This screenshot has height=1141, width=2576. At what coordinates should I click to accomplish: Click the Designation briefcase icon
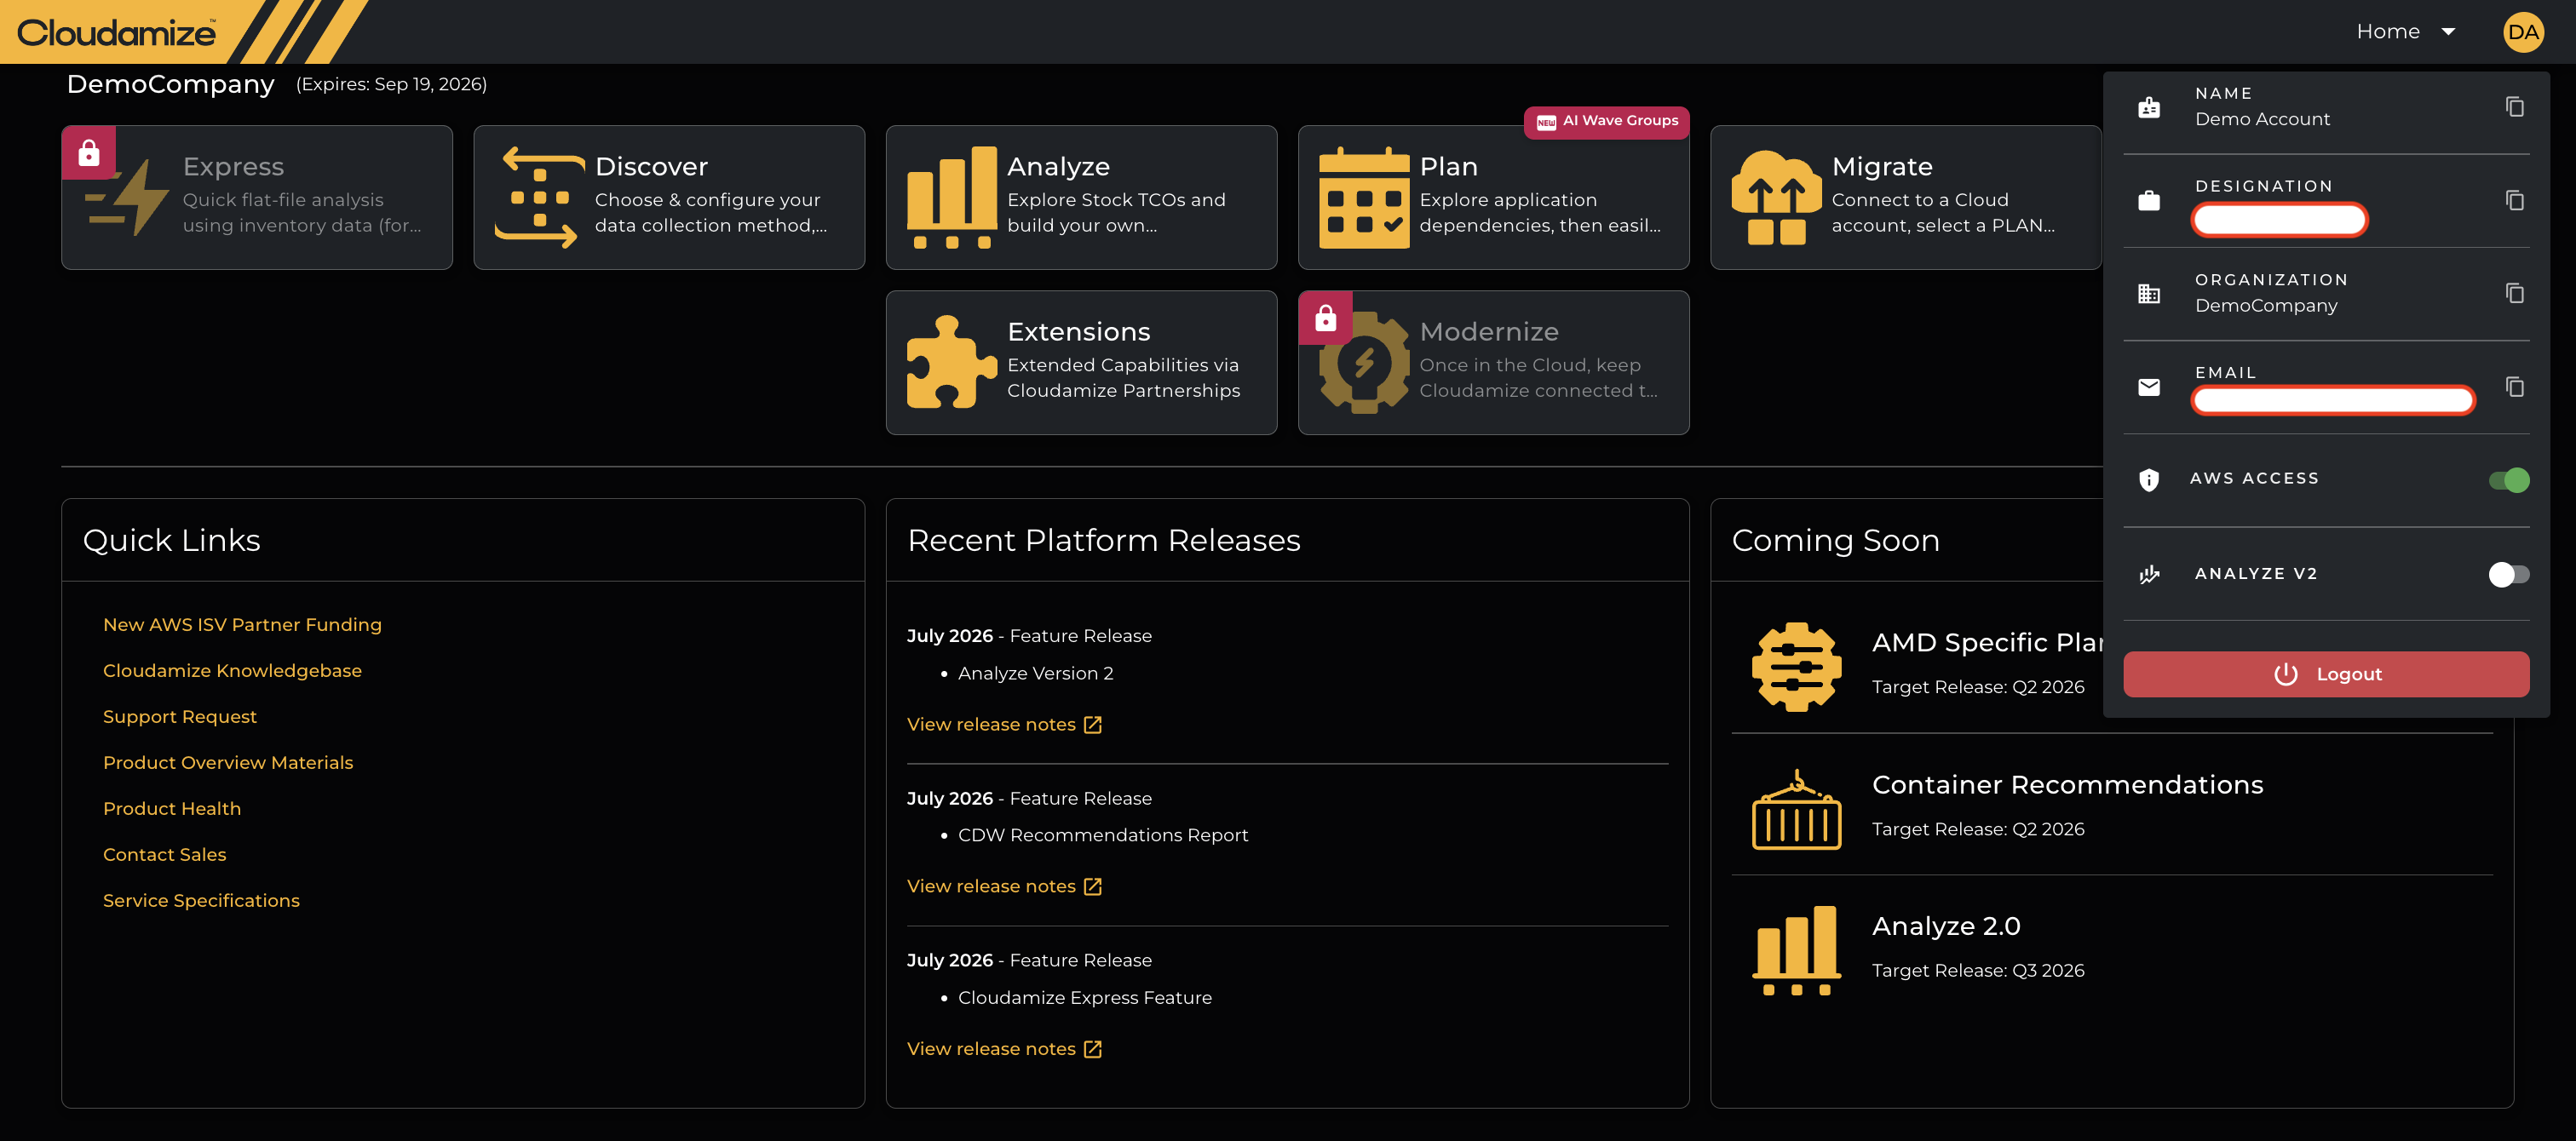(2148, 201)
